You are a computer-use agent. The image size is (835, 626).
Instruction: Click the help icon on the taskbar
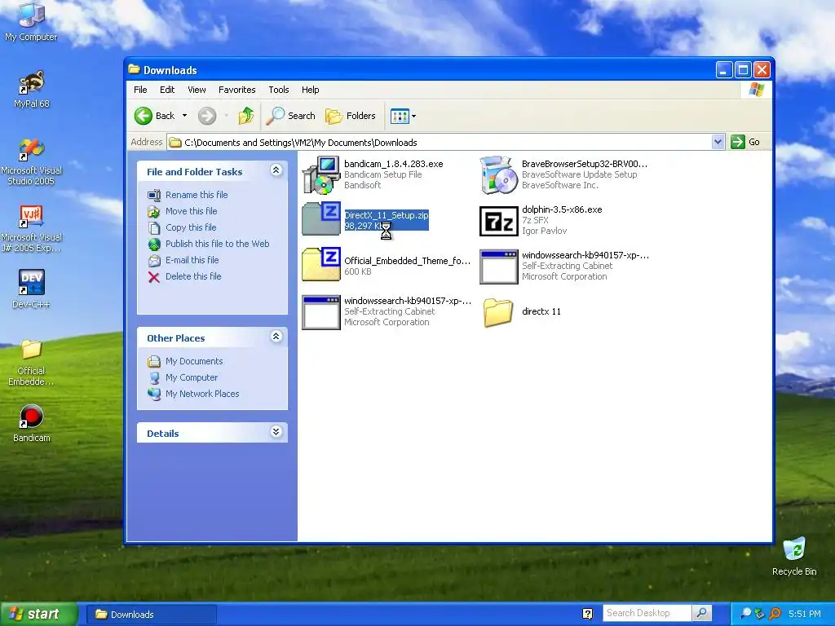click(588, 614)
